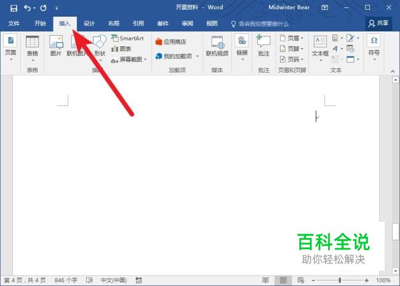Zoom in with the plus button
This screenshot has height=286, width=400.
[367, 280]
